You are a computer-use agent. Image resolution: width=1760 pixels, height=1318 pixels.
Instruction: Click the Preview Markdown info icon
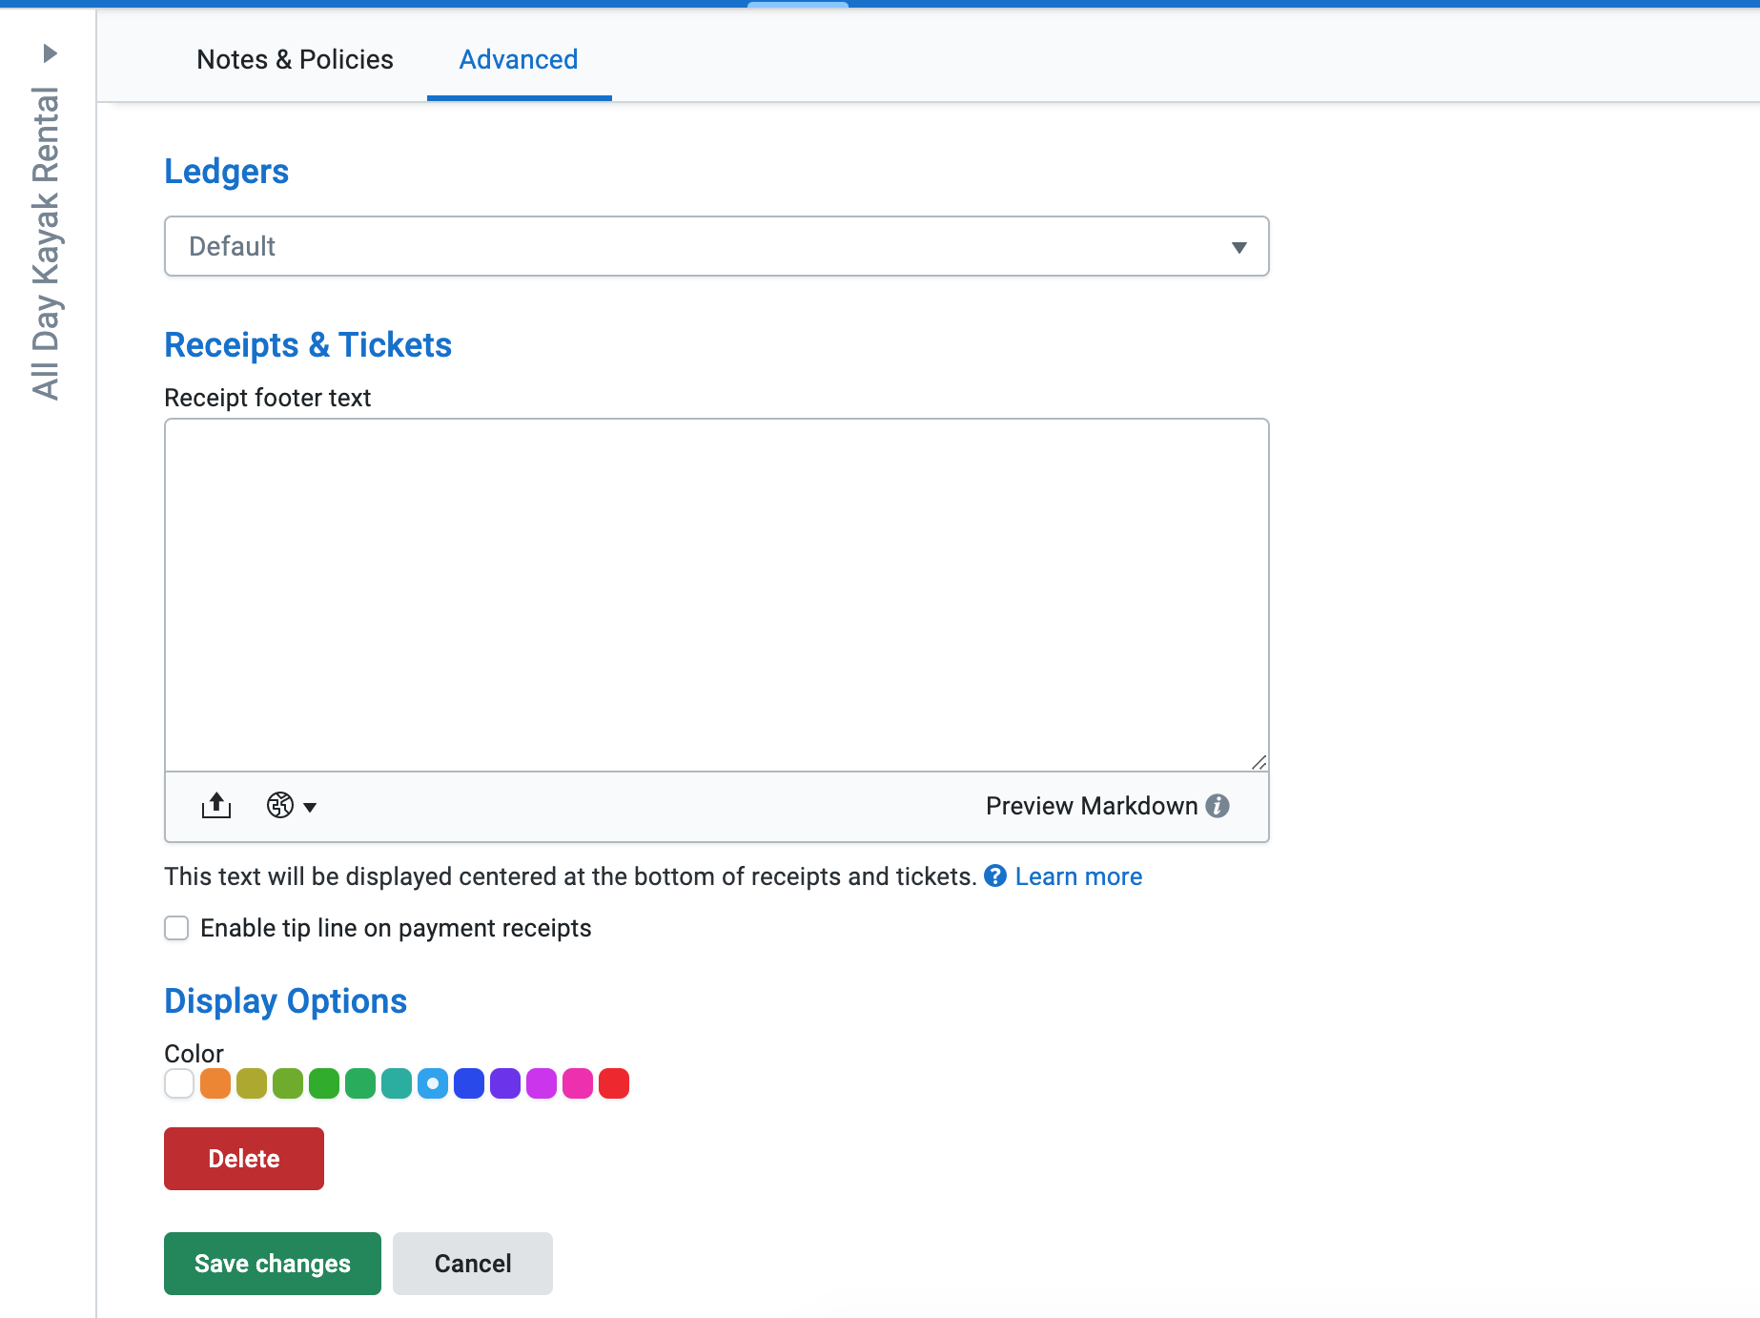1218,806
